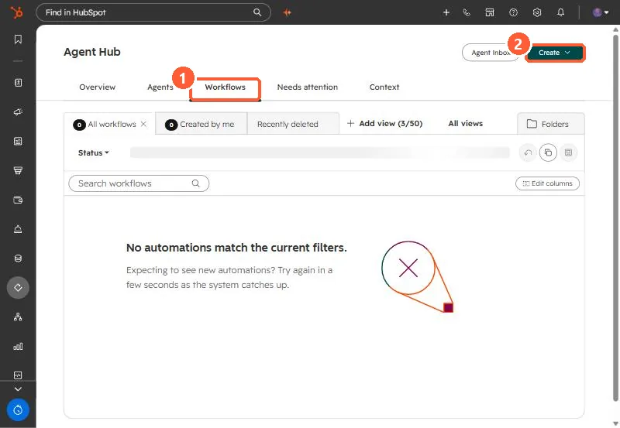Screen dimensions: 620x428
Task: Click the Search workflows field
Action: coord(139,183)
